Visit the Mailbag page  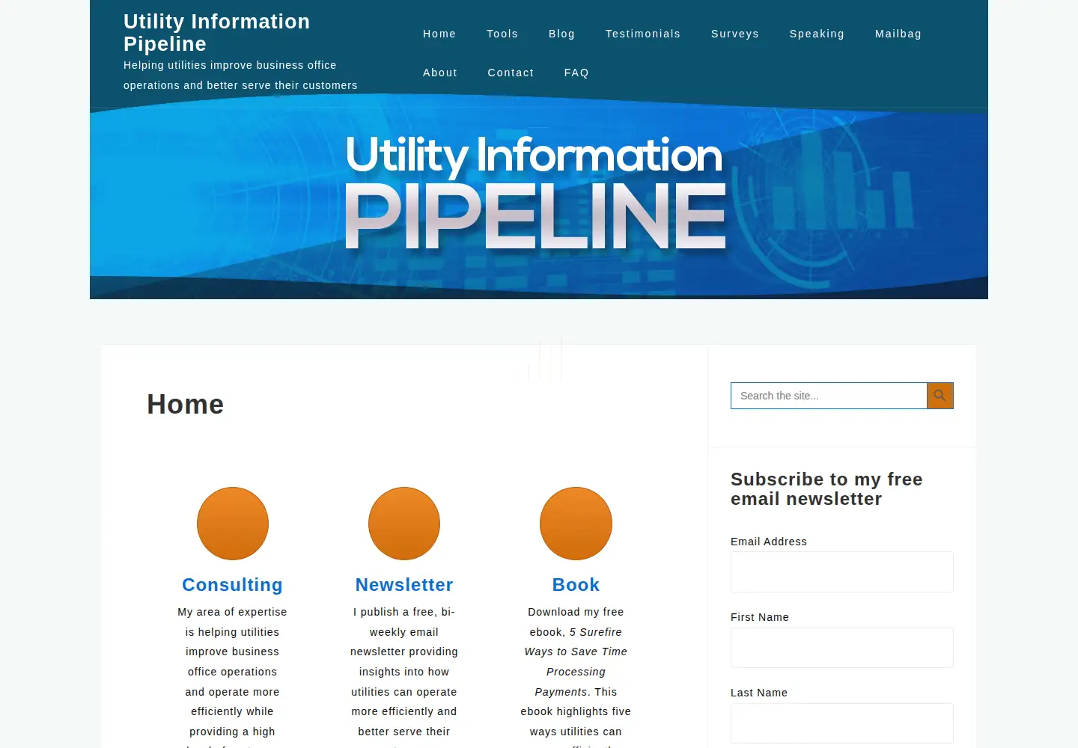(898, 34)
